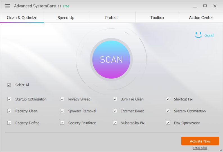Maximize the Advanced SystemCare window
Screen dimensions: 223x152
[x=205, y=6]
